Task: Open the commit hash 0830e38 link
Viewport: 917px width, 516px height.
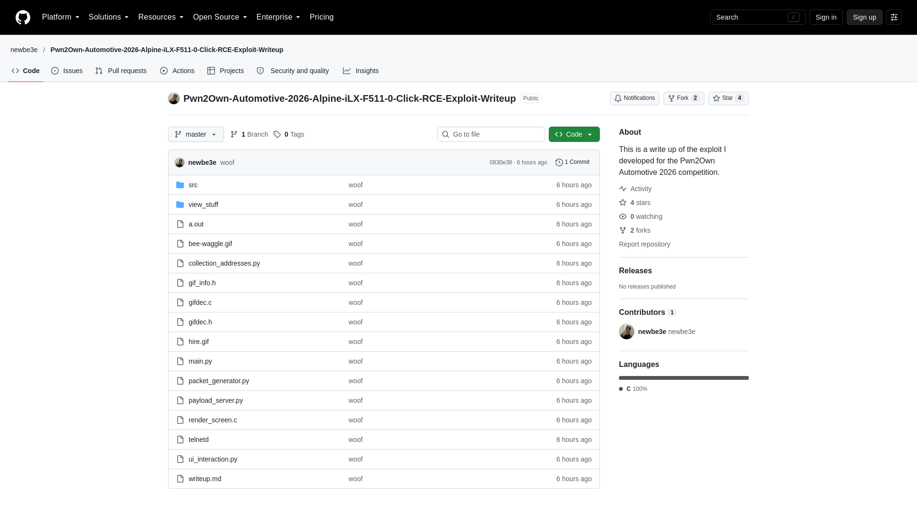Action: 501,162
